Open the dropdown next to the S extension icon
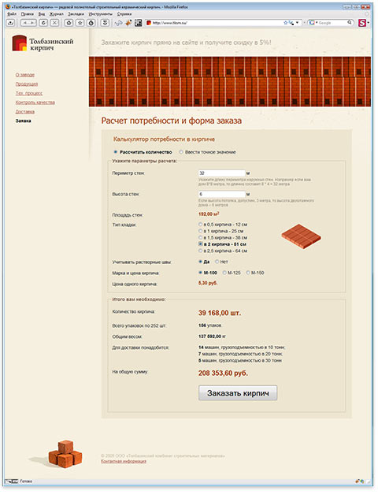 point(369,23)
